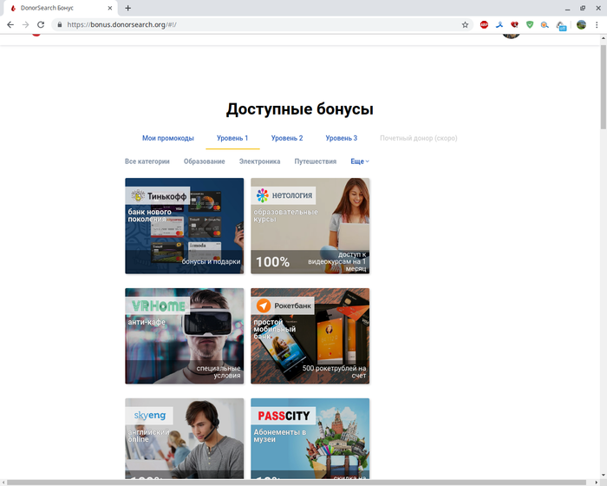This screenshot has width=607, height=486.
Task: View site security lock info
Action: [59, 25]
